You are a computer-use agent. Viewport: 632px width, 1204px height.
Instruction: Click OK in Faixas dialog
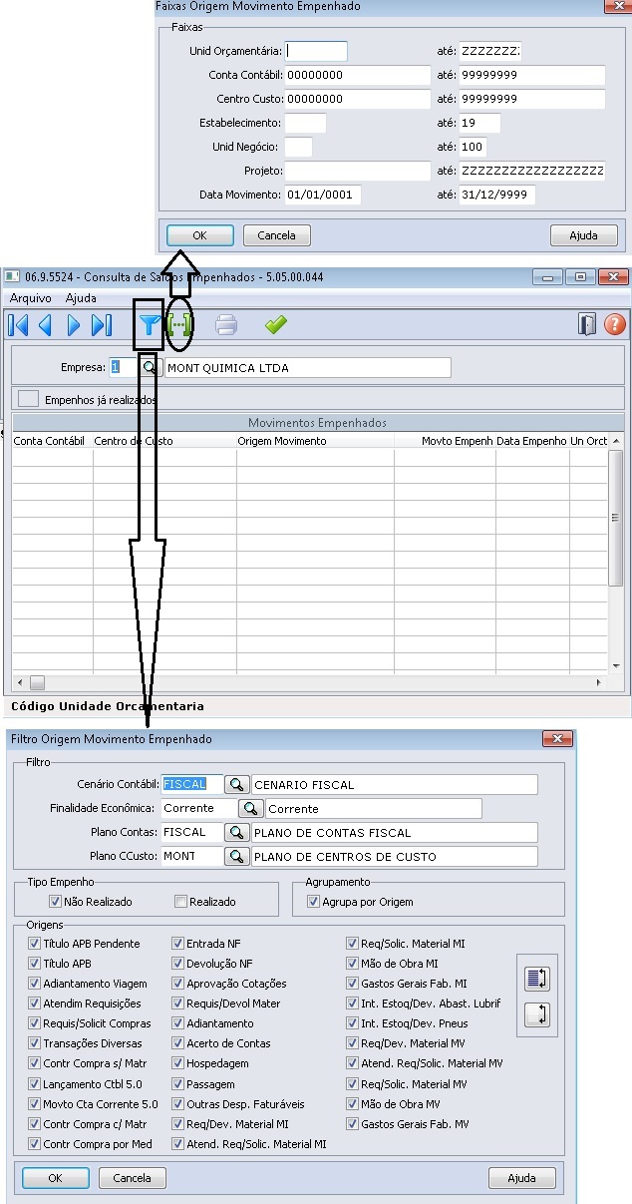(x=199, y=235)
